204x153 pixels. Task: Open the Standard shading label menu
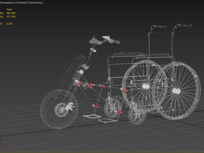(x=22, y=3)
